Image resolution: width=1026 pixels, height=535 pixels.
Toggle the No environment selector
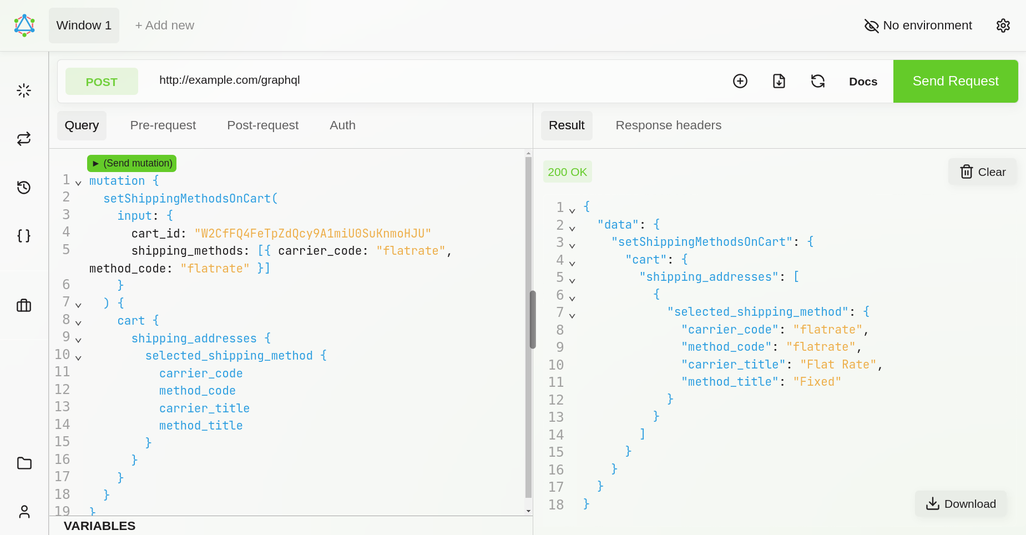[918, 26]
